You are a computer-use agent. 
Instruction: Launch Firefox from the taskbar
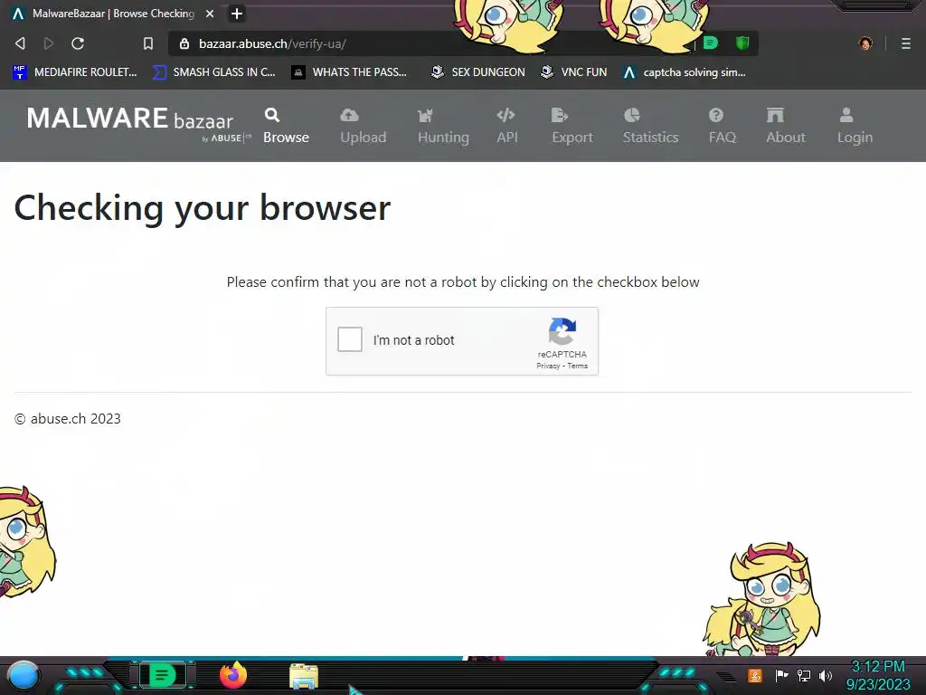click(233, 675)
